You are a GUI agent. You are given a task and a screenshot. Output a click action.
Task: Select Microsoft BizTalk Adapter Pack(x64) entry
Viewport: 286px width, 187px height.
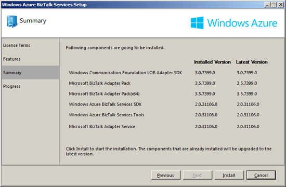tap(104, 94)
